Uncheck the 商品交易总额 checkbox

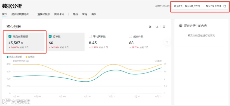tap(10, 37)
